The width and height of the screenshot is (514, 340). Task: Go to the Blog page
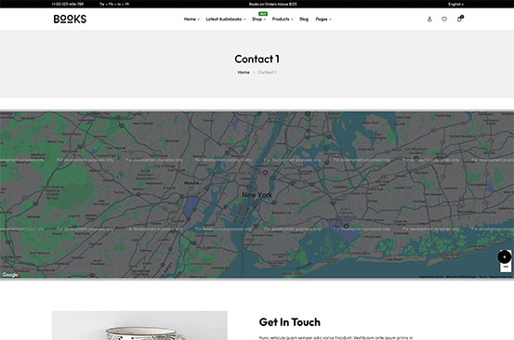click(x=304, y=20)
